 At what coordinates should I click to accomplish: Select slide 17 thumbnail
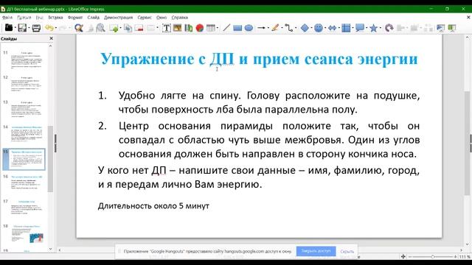[27, 209]
